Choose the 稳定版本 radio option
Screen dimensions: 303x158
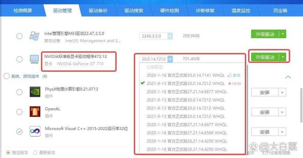coord(8,152)
